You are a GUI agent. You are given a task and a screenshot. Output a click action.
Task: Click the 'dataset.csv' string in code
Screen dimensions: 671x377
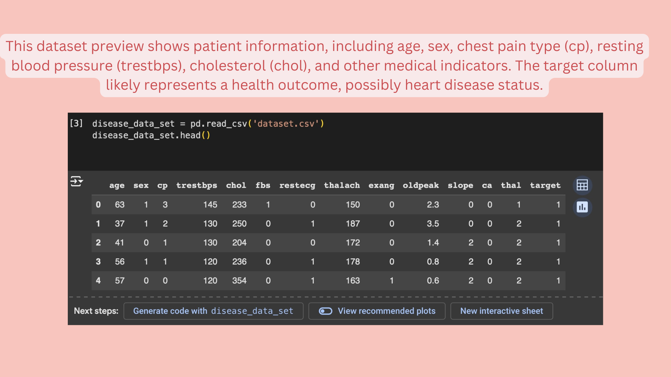(x=286, y=124)
